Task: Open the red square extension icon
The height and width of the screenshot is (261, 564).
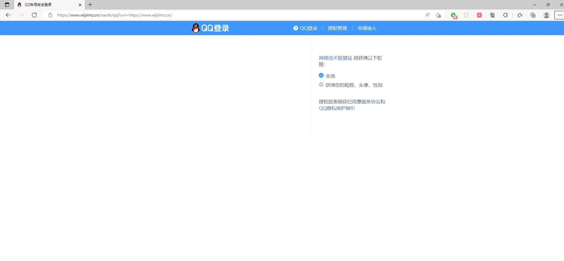Action: click(x=479, y=15)
